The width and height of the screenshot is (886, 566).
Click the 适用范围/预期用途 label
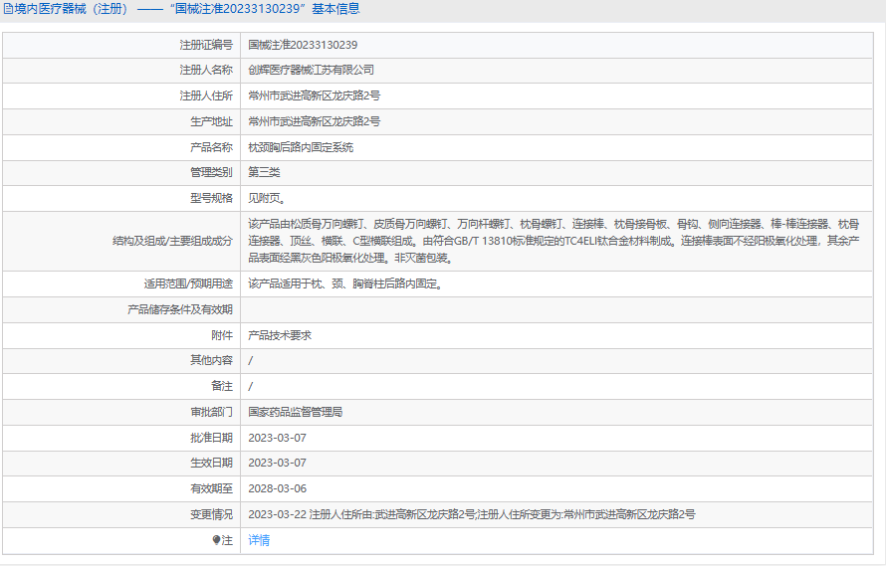[x=188, y=284]
